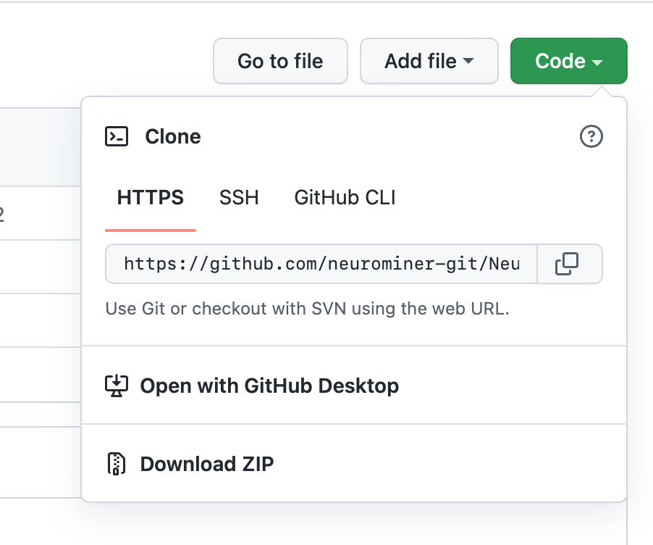Viewport: 653px width, 545px height.
Task: Select the Open with GitHub Desktop icon
Action: point(117,386)
